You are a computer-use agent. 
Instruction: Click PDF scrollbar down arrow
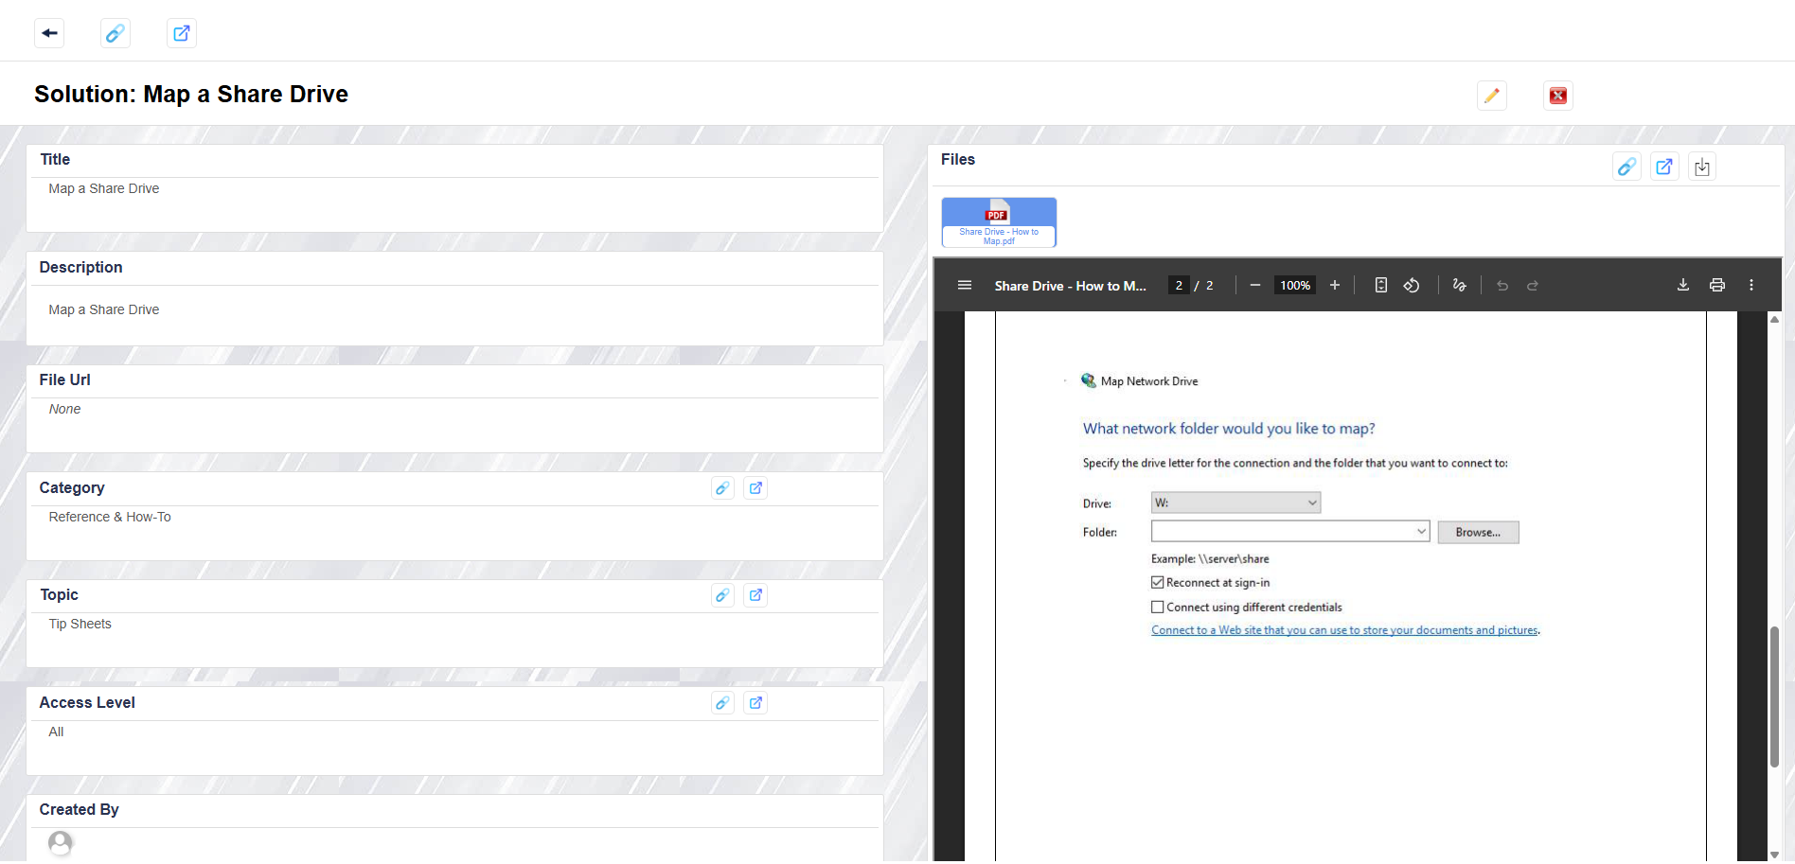[x=1774, y=855]
